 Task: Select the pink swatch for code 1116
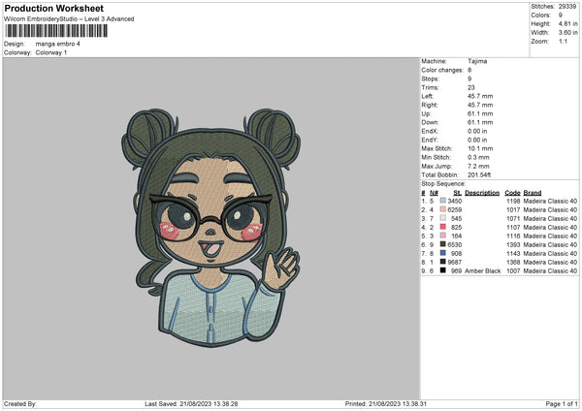click(x=442, y=236)
